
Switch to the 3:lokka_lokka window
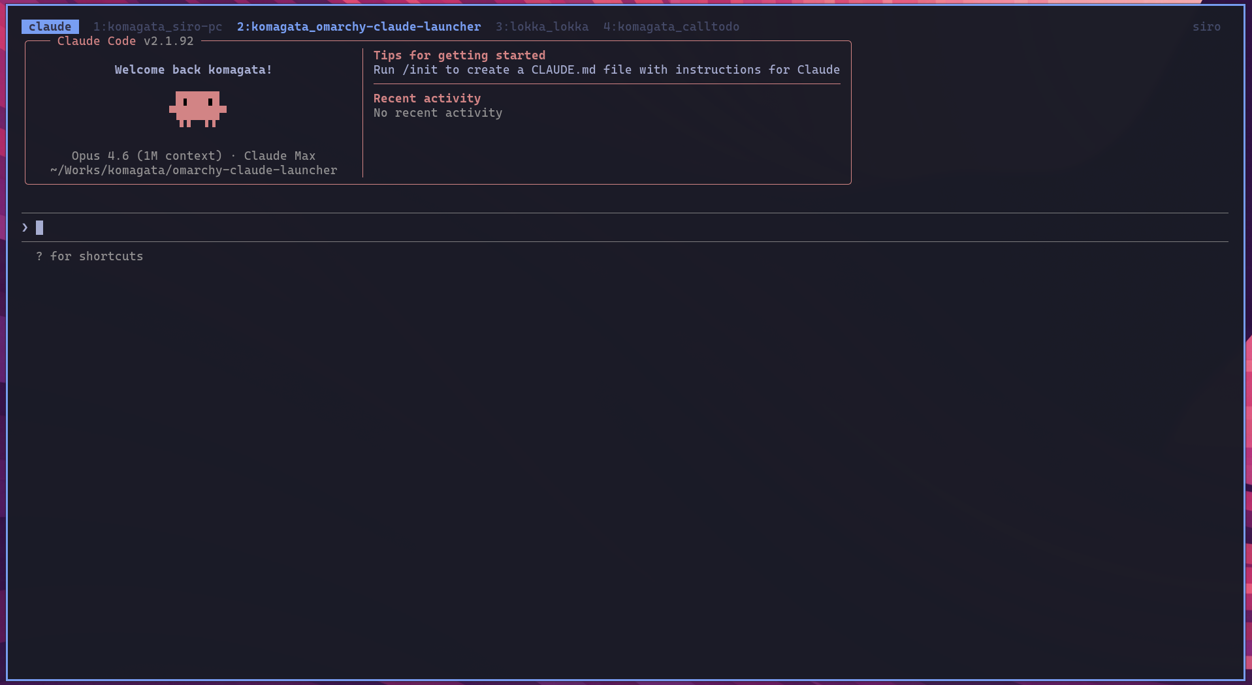tap(542, 27)
